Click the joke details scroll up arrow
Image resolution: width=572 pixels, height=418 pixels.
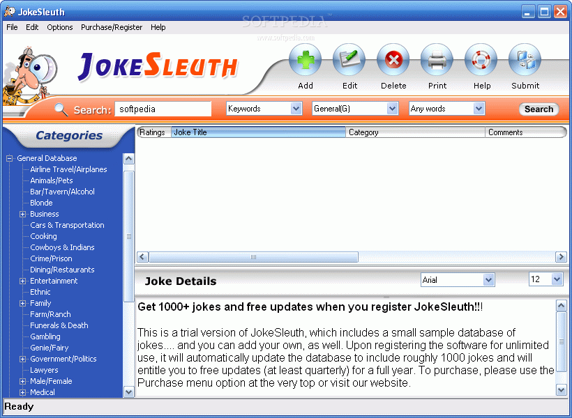[561, 305]
